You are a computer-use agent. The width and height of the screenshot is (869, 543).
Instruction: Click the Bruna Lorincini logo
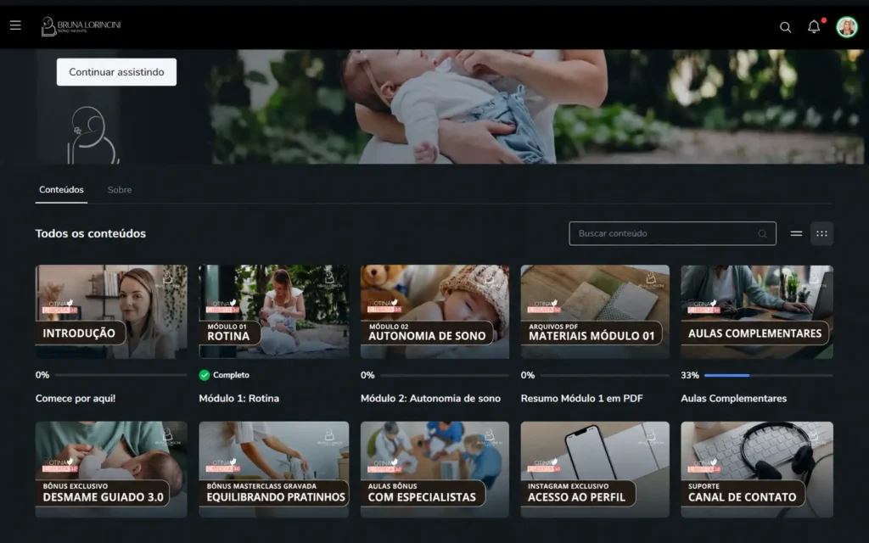[81, 26]
